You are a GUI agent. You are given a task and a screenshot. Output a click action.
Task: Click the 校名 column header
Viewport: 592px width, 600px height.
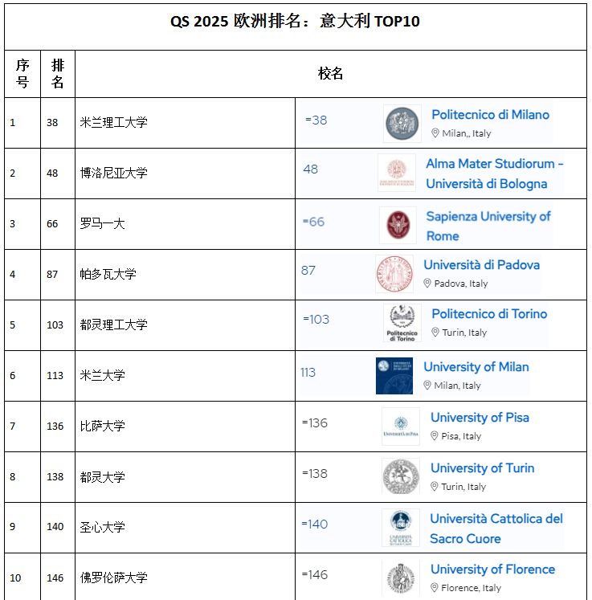330,73
